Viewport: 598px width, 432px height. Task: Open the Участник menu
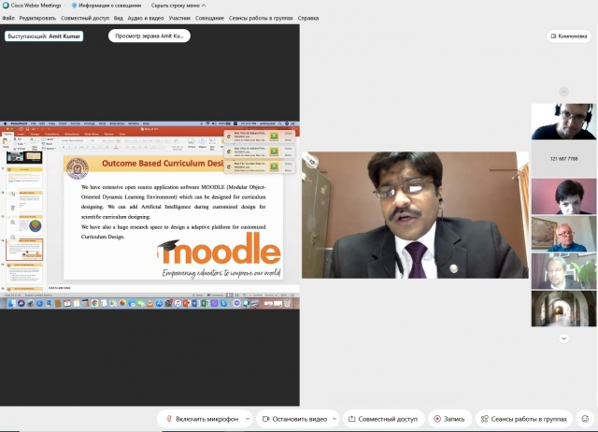[179, 18]
